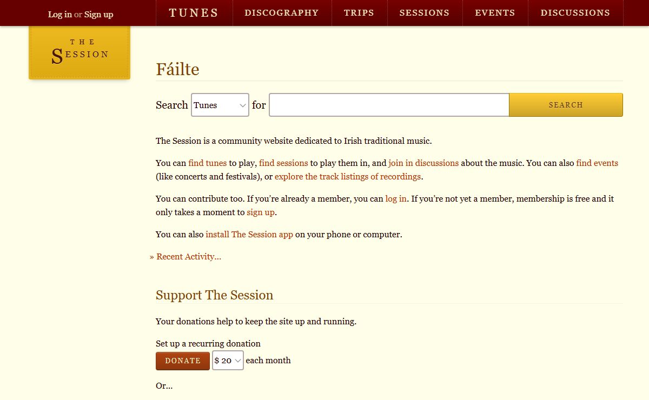Visit the Discussions section

[x=575, y=13]
